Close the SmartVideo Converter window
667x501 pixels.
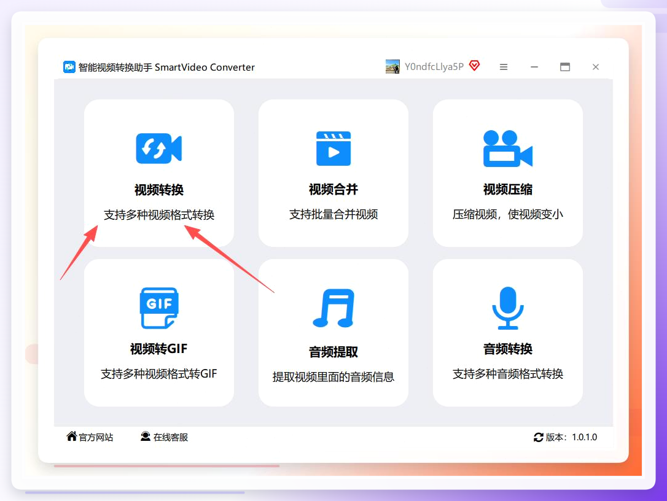[x=596, y=67]
